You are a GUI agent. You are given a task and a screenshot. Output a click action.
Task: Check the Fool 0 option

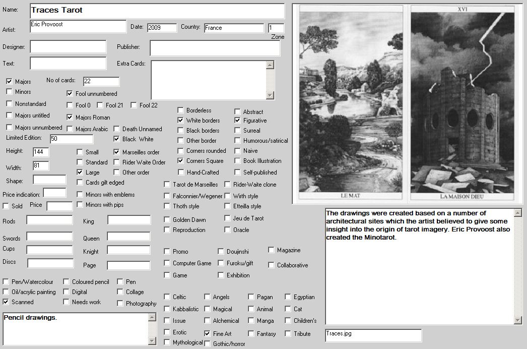[x=70, y=105]
